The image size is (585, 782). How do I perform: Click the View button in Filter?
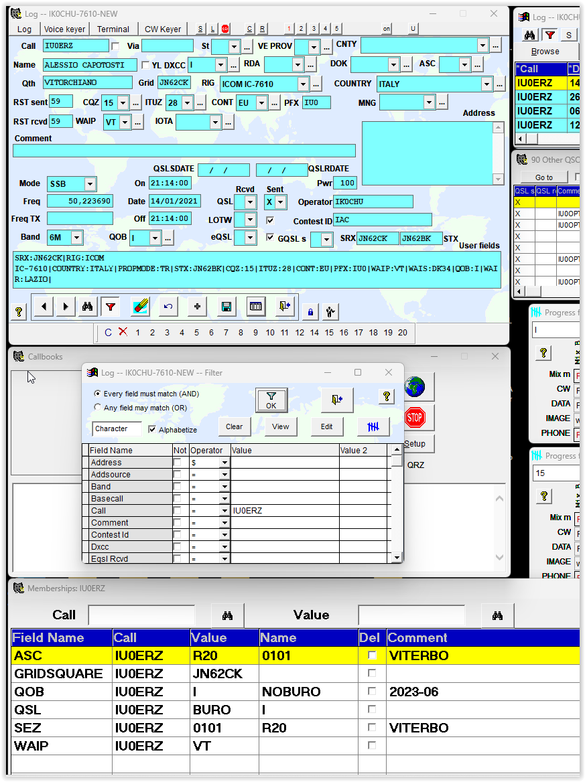(281, 426)
